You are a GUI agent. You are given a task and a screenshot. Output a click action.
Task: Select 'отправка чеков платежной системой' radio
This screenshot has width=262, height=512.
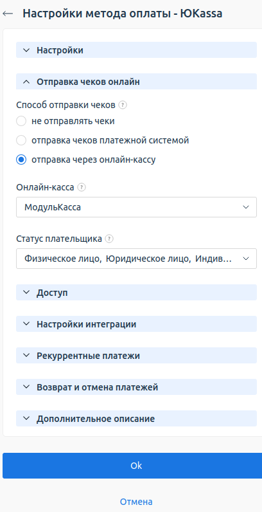point(21,140)
